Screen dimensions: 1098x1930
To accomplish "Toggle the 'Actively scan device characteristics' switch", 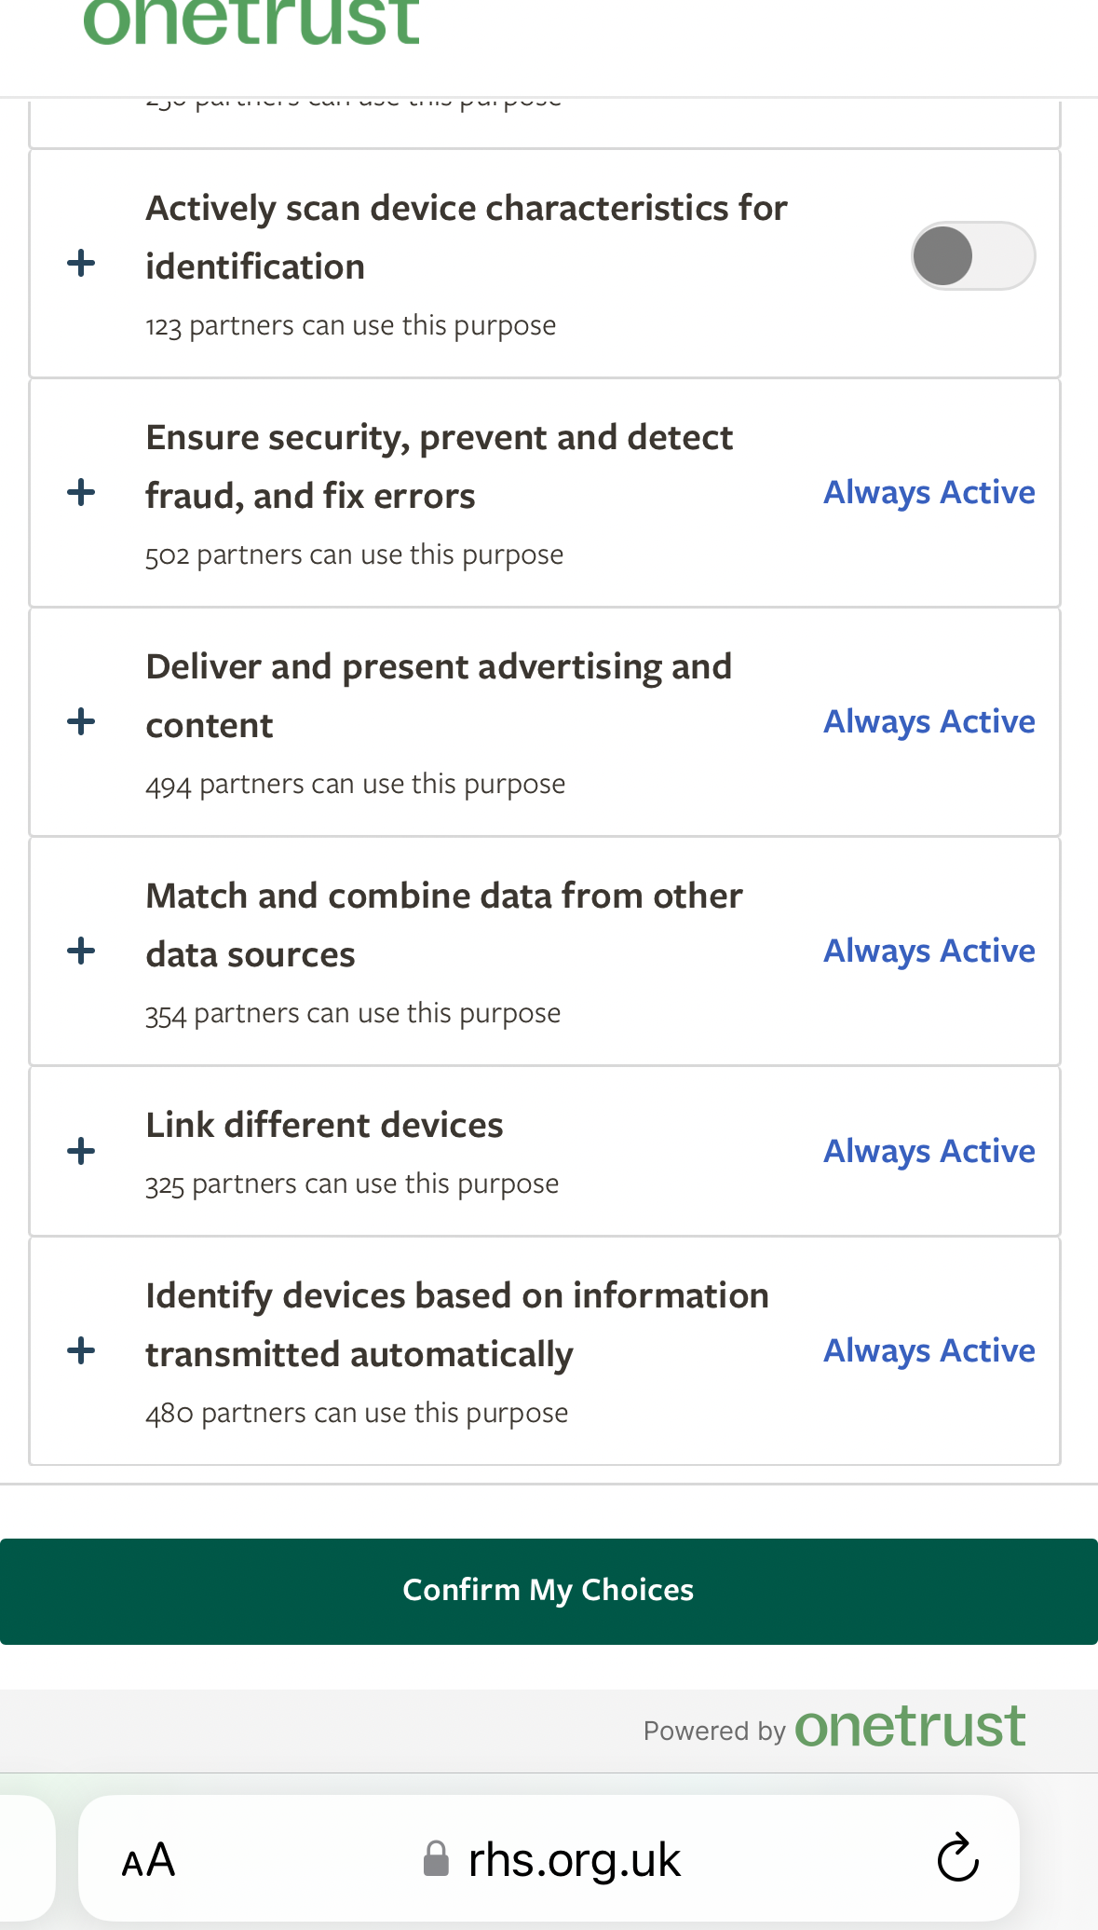I will pyautogui.click(x=972, y=256).
